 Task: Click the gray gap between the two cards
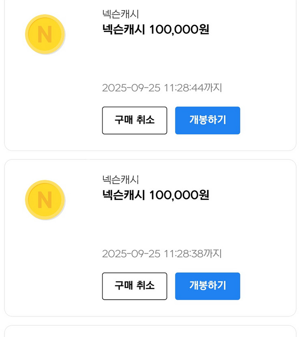pos(150,155)
